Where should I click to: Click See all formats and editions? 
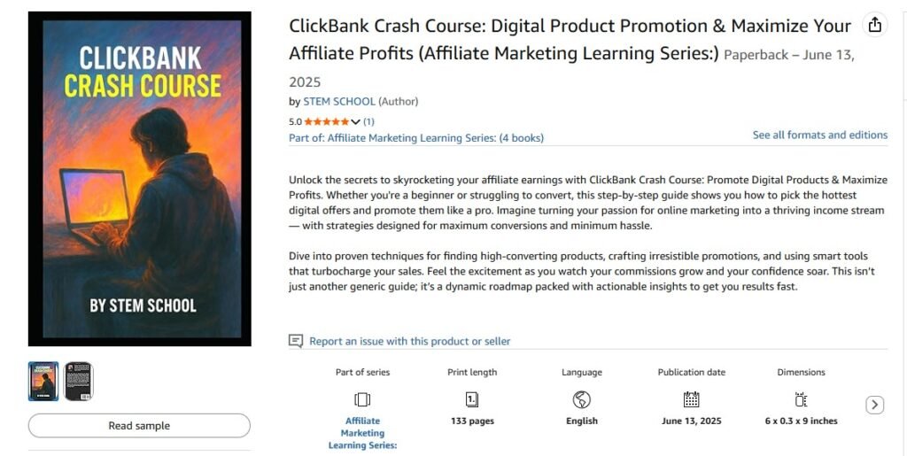[819, 135]
